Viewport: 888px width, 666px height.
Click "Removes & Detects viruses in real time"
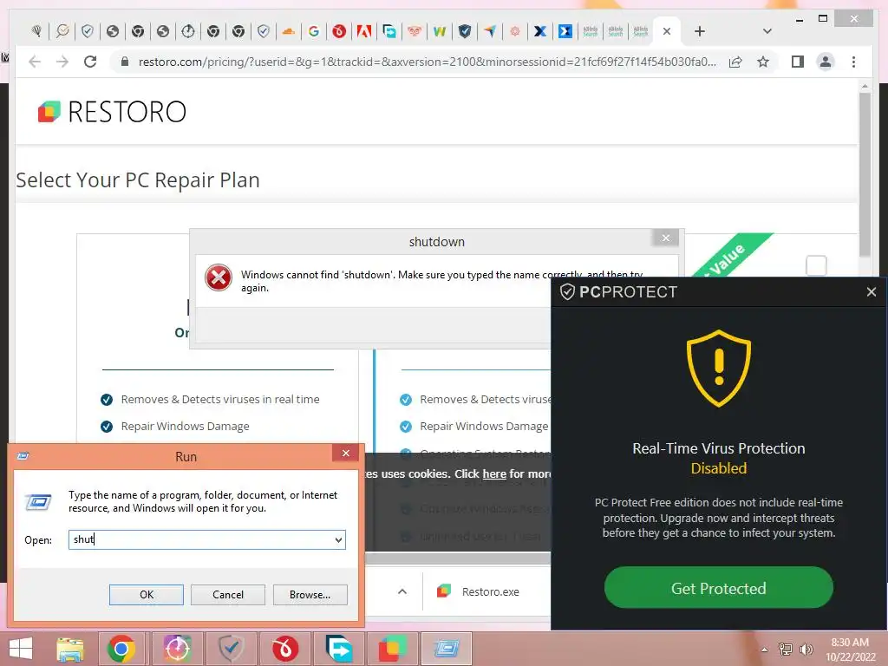(x=220, y=399)
